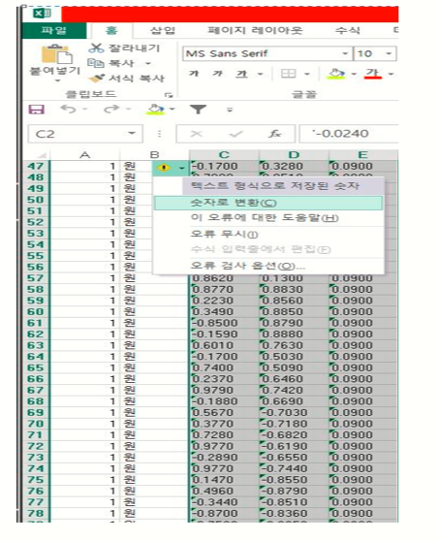The height and width of the screenshot is (541, 440).
Task: Toggle italic font formatting
Action: 217,74
